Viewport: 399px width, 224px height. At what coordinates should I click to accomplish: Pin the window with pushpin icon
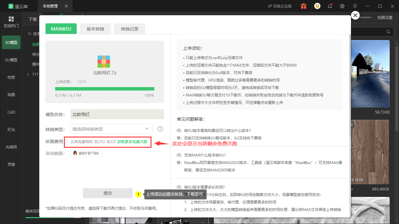click(x=355, y=6)
